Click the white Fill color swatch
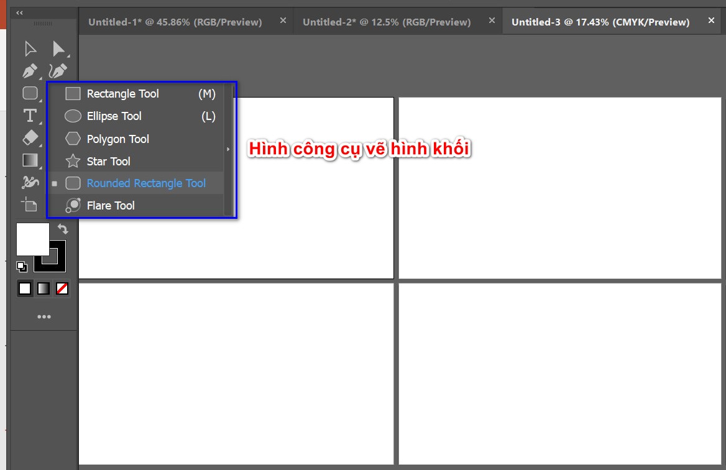 (32, 239)
